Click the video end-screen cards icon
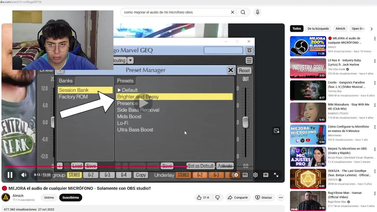377x212 pixels. 276,131
